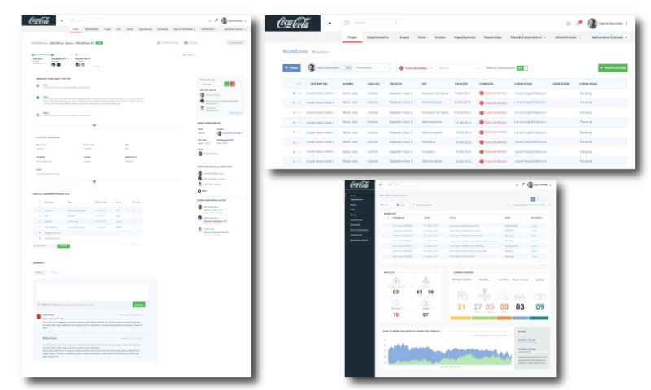651x390 pixels.
Task: Click the user avatar in the dashboard header
Action: (531, 185)
